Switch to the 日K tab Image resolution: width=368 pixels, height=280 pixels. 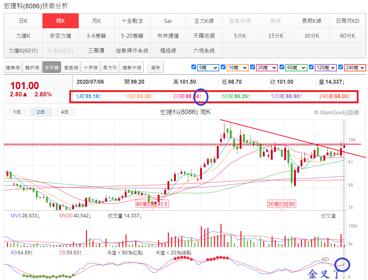(x=23, y=21)
